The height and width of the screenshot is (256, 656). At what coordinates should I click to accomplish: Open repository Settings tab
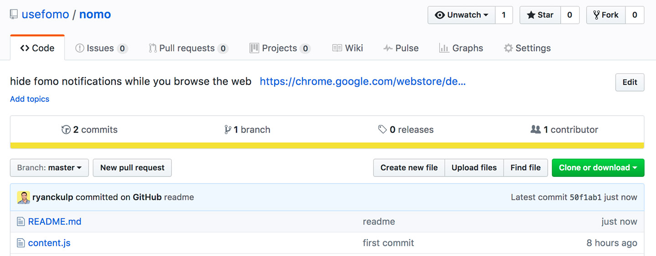(x=527, y=48)
